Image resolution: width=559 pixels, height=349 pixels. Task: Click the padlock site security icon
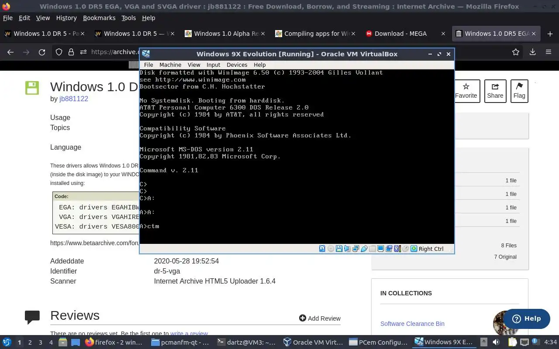71,52
